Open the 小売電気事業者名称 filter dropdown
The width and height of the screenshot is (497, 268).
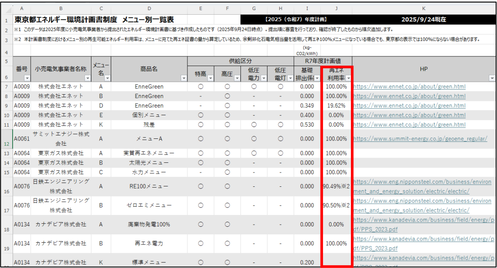(88, 78)
